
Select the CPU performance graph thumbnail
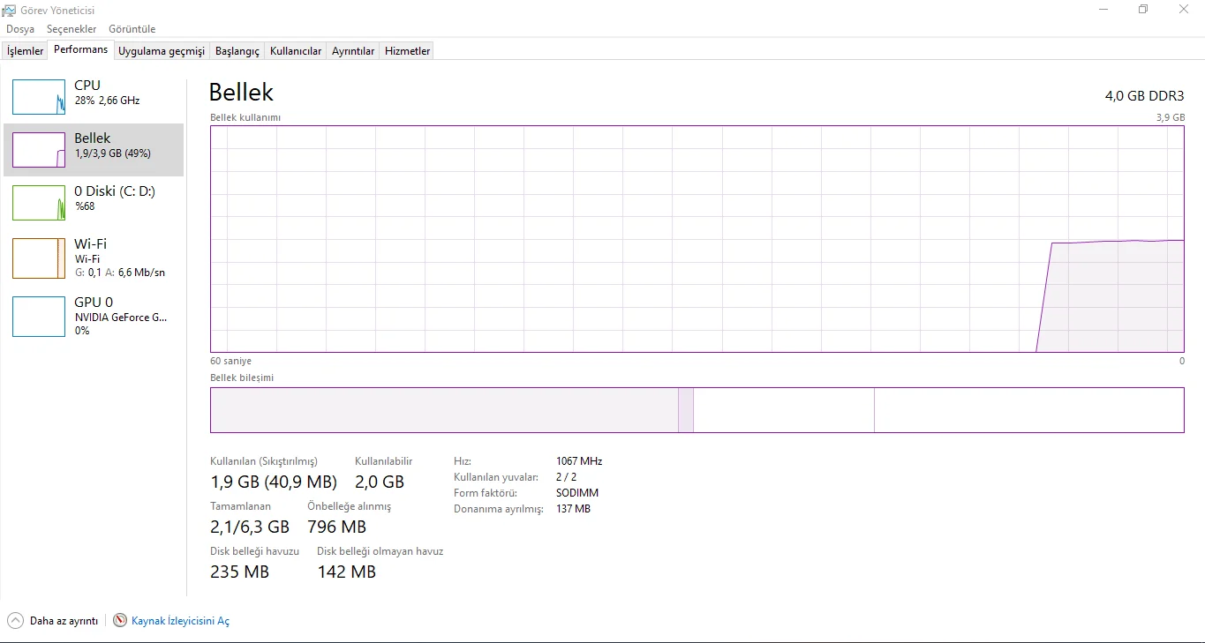[x=39, y=97]
